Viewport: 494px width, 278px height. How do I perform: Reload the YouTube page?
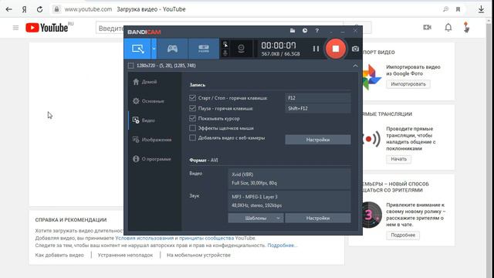[39, 9]
